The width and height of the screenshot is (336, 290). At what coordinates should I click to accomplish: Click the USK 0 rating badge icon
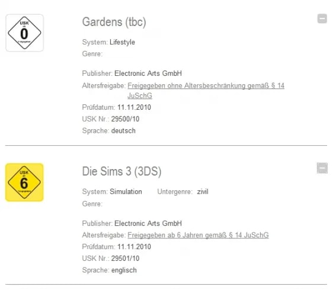(x=25, y=33)
